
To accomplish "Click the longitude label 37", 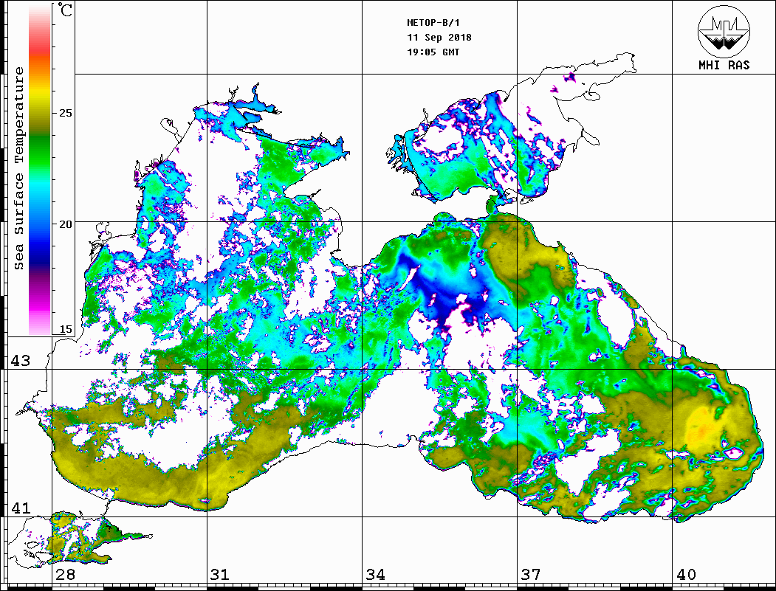I will (531, 575).
